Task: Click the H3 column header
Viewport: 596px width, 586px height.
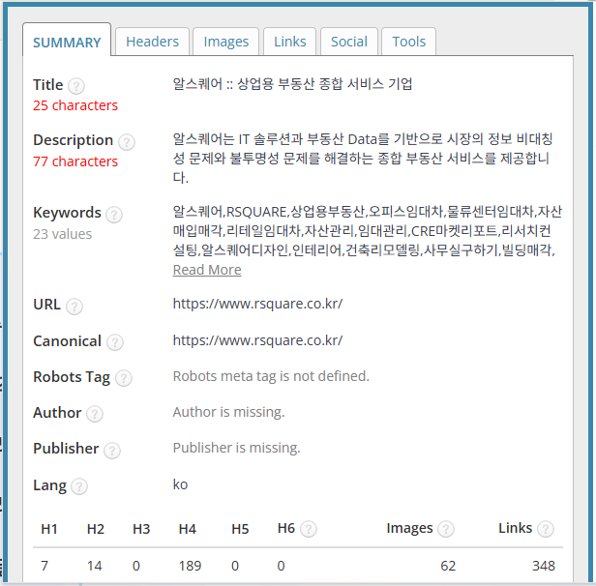Action: tap(141, 529)
